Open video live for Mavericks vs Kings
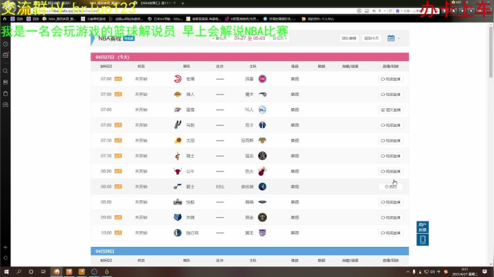 [x=390, y=233]
